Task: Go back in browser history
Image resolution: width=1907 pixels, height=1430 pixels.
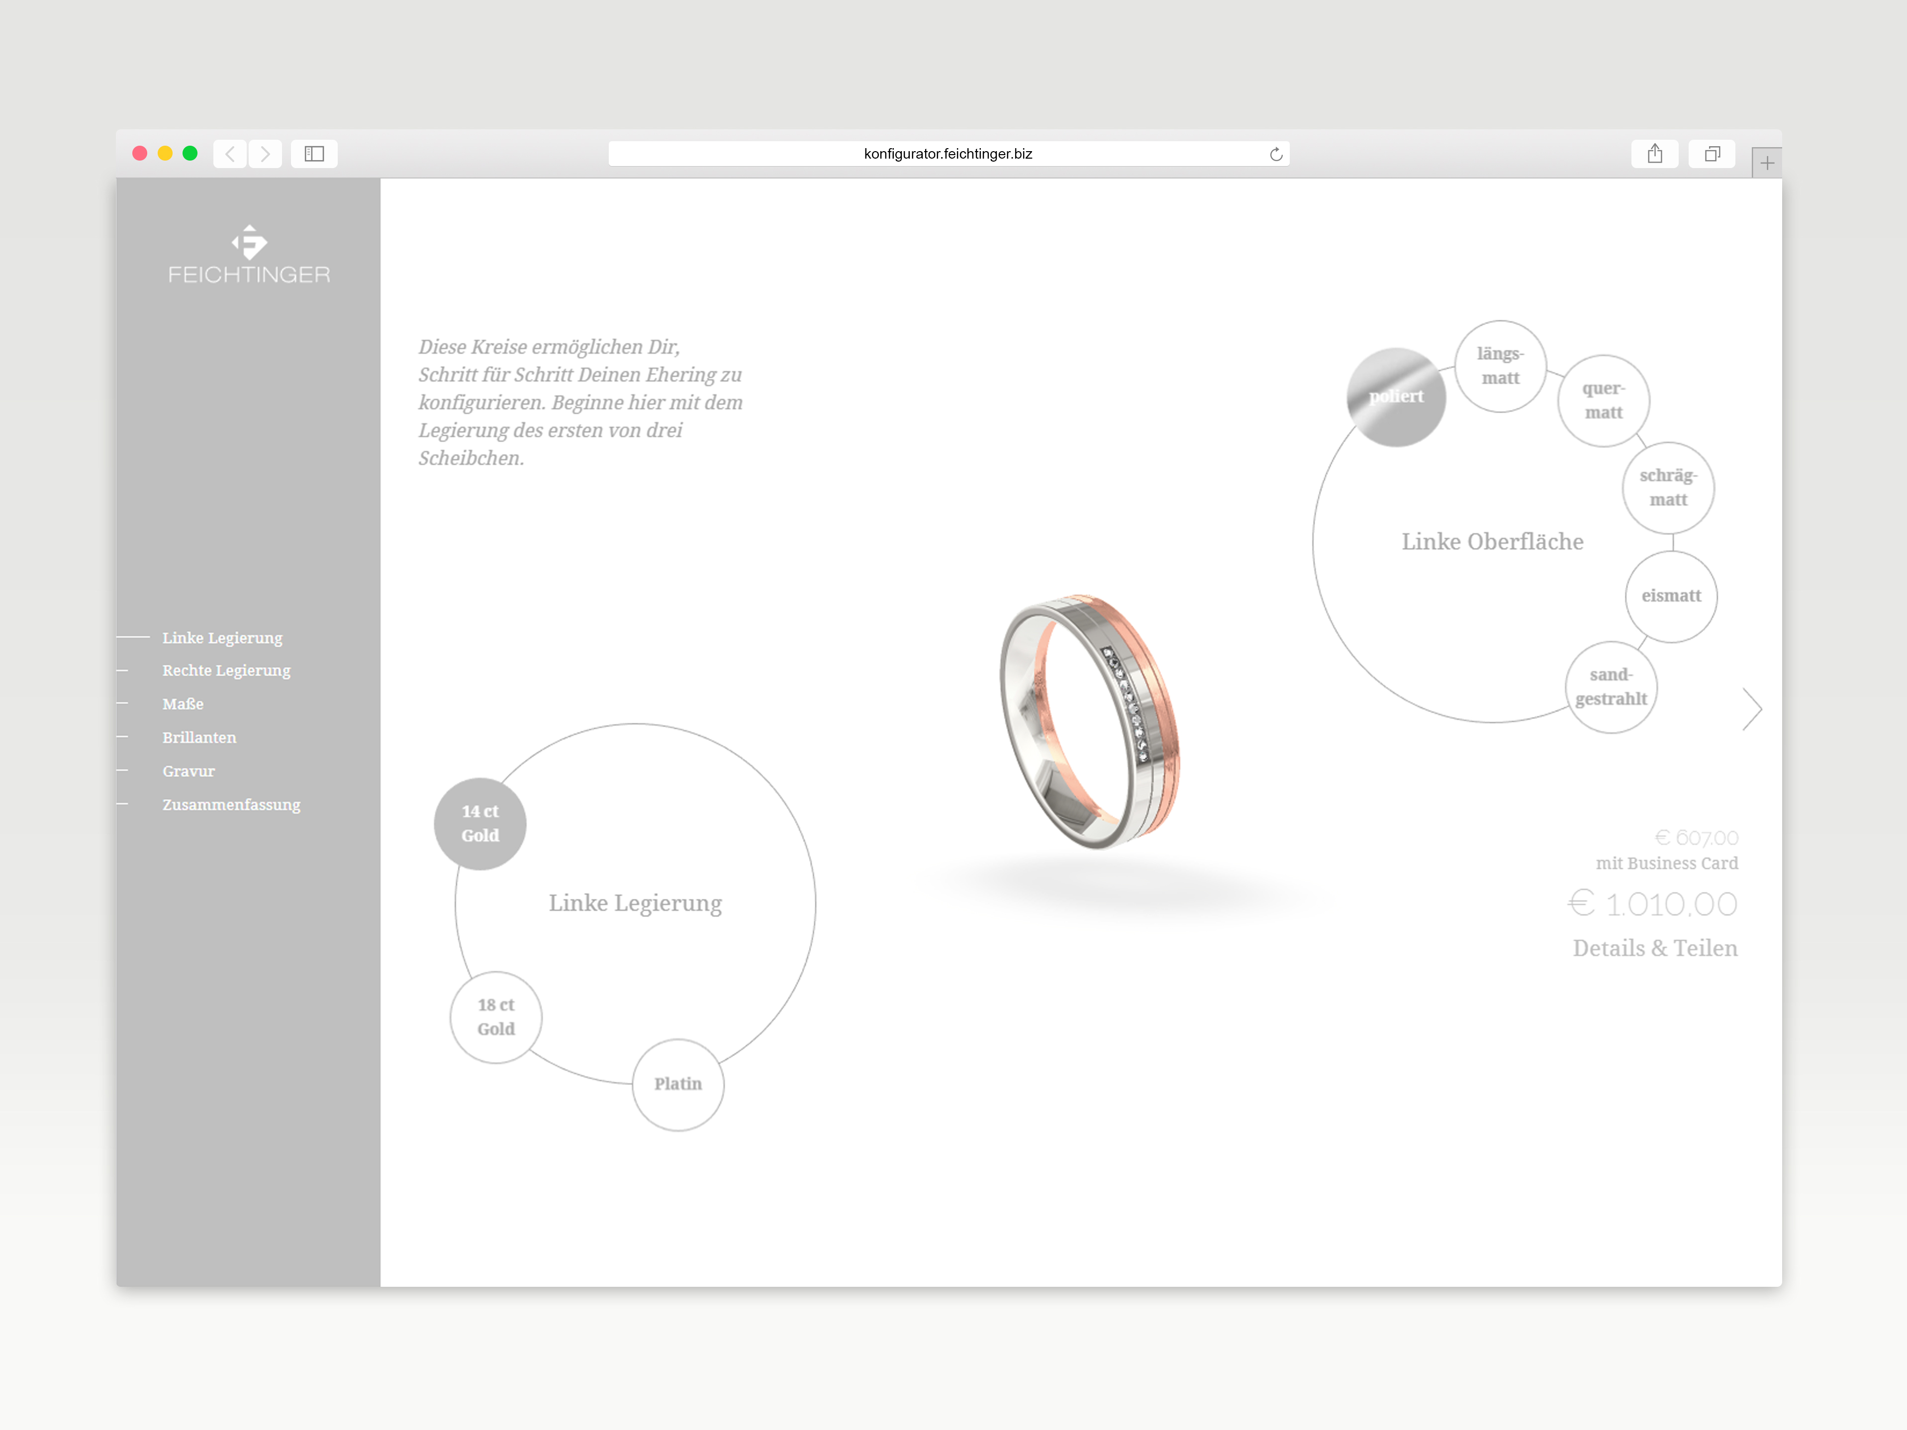Action: pyautogui.click(x=230, y=154)
